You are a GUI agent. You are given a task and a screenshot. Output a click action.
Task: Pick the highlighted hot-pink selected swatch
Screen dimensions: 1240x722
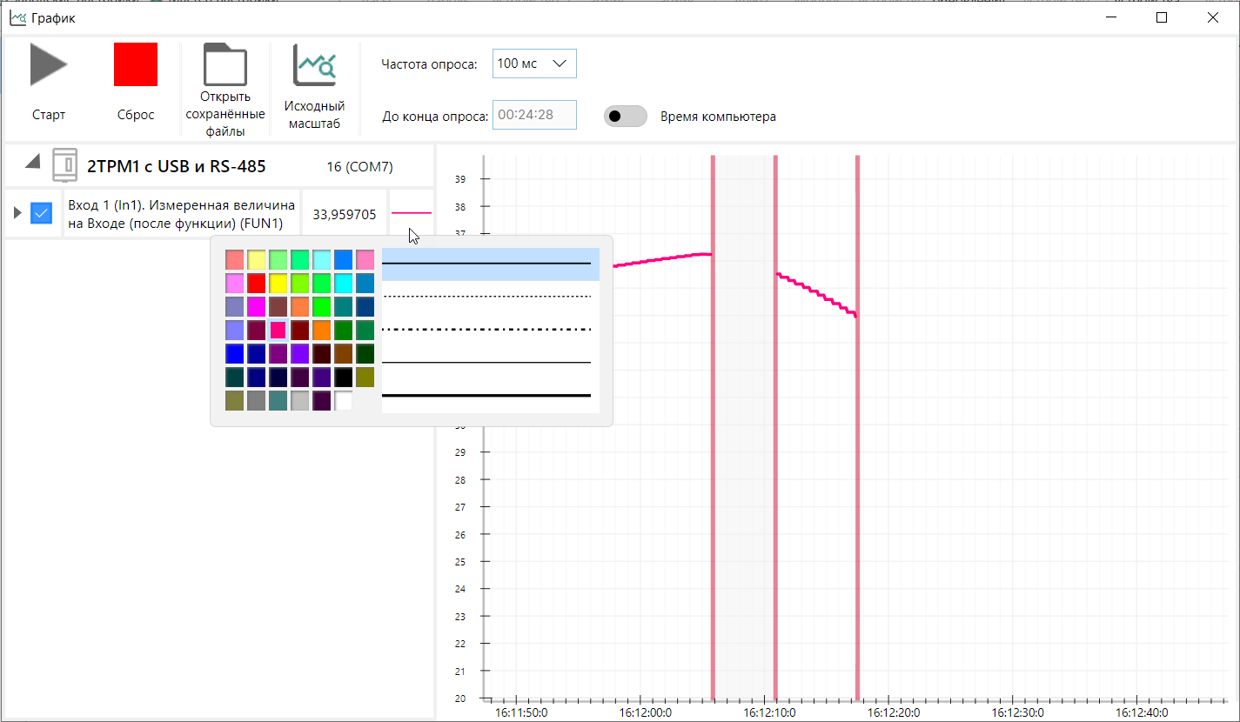278,330
